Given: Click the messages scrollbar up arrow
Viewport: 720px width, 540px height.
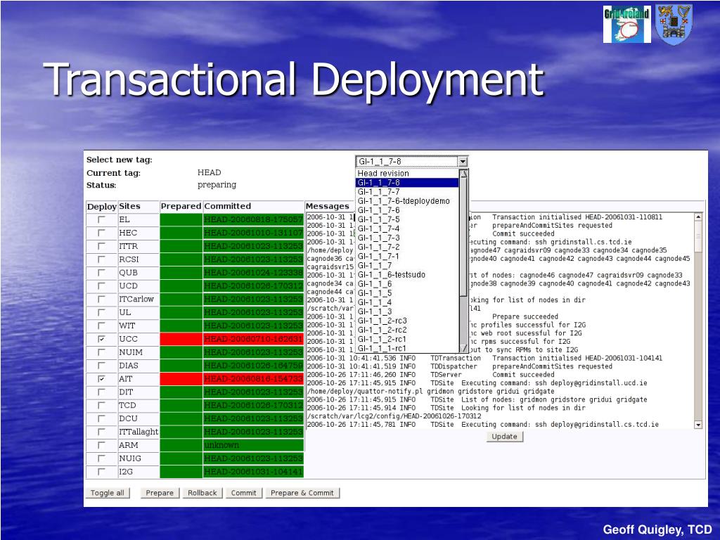Looking at the screenshot, I should point(698,217).
